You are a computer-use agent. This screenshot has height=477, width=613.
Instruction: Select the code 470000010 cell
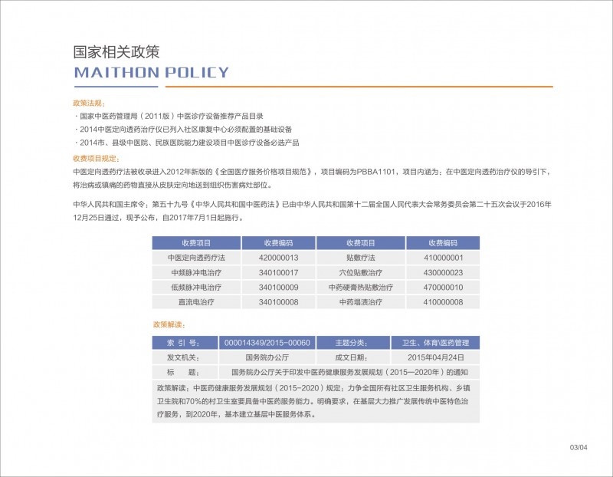tap(443, 287)
